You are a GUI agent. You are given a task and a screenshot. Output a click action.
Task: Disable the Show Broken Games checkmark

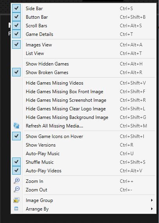[16, 72]
